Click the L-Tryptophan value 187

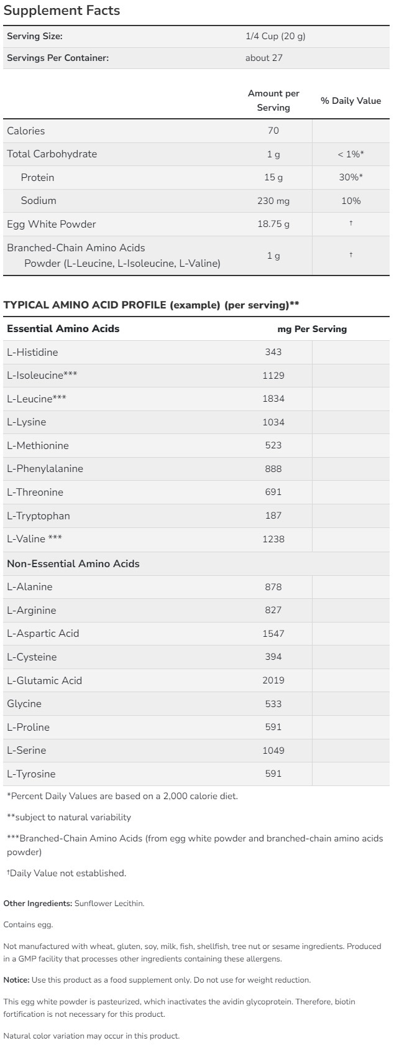click(273, 516)
